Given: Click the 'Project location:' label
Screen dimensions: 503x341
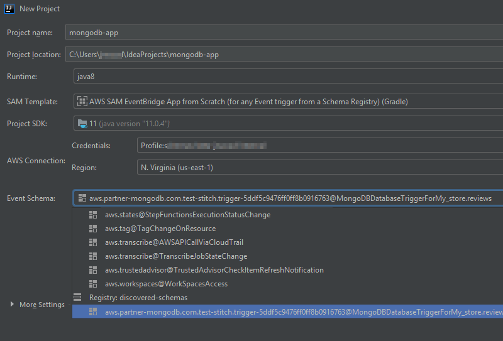Looking at the screenshot, I should pos(34,55).
